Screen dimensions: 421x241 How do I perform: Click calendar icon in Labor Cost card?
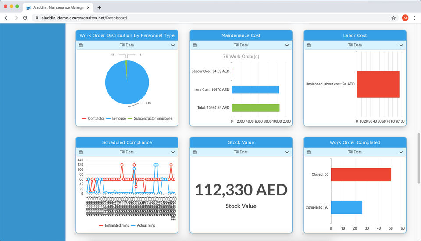(x=309, y=45)
